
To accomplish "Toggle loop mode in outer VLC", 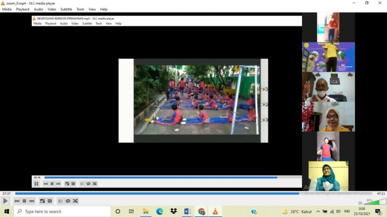I will click(x=68, y=201).
